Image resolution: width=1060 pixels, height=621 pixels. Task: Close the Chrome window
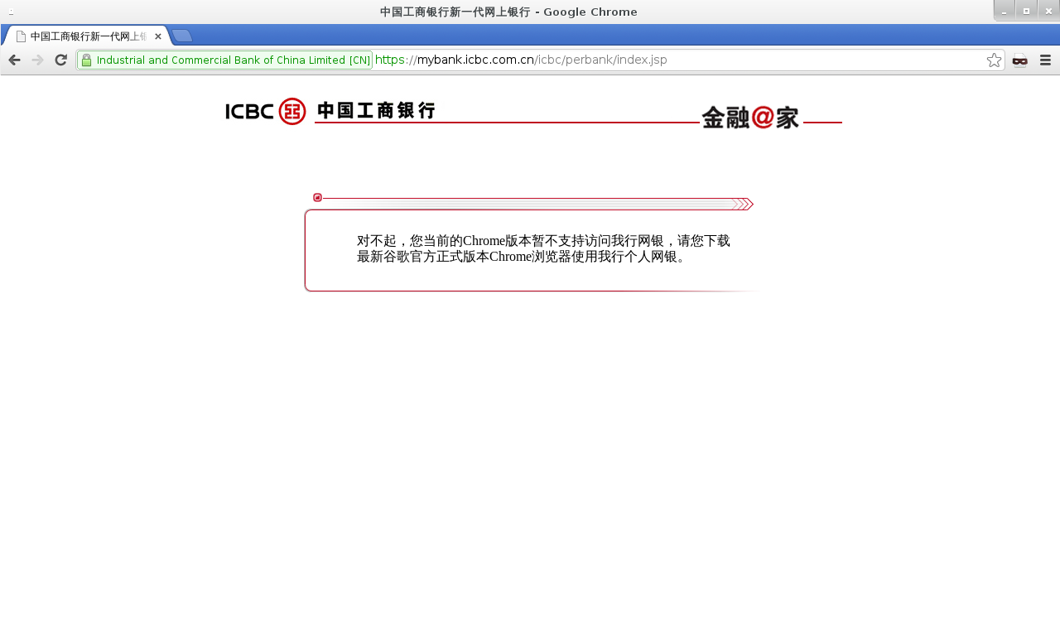[1048, 11]
